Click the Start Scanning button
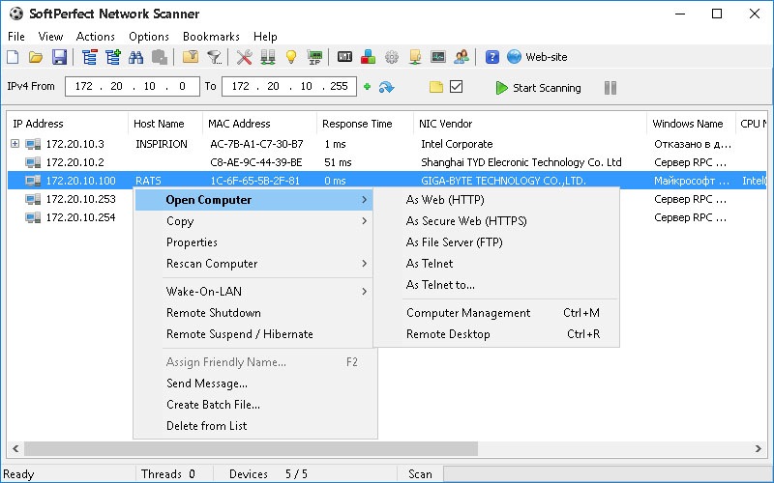774x483 pixels. click(x=539, y=88)
